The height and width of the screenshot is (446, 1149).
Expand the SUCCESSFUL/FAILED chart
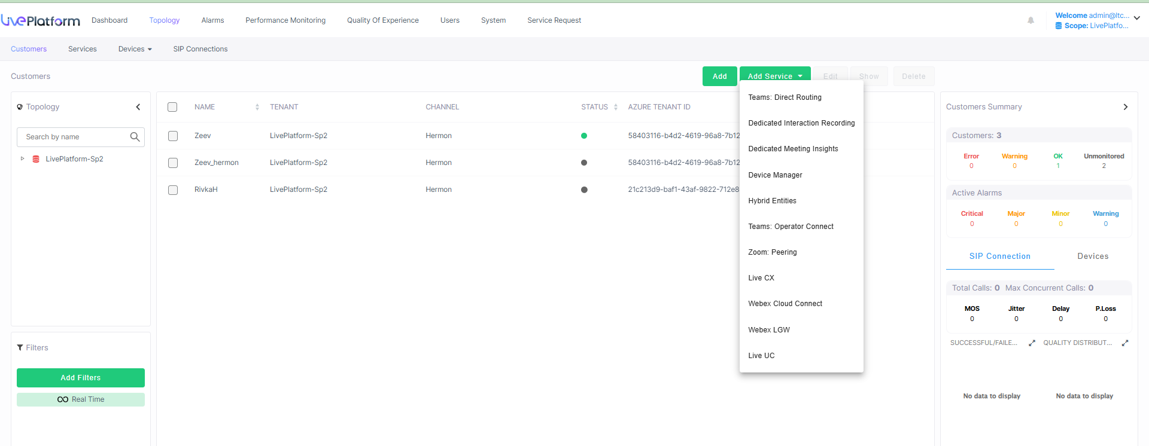(x=1032, y=343)
